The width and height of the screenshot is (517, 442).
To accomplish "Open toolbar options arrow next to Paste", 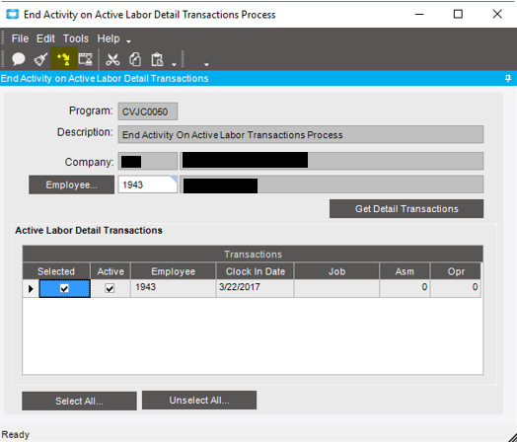I will (174, 64).
